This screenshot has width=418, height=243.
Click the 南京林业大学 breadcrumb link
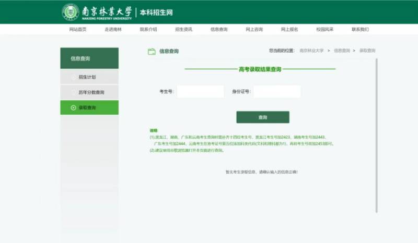coord(311,51)
